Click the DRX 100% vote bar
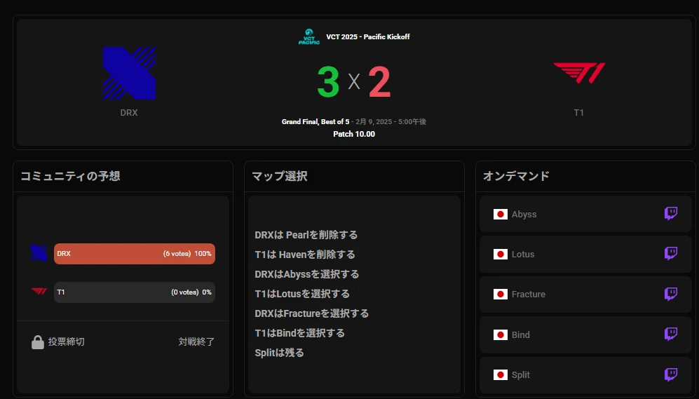Image resolution: width=699 pixels, height=399 pixels. tap(134, 254)
